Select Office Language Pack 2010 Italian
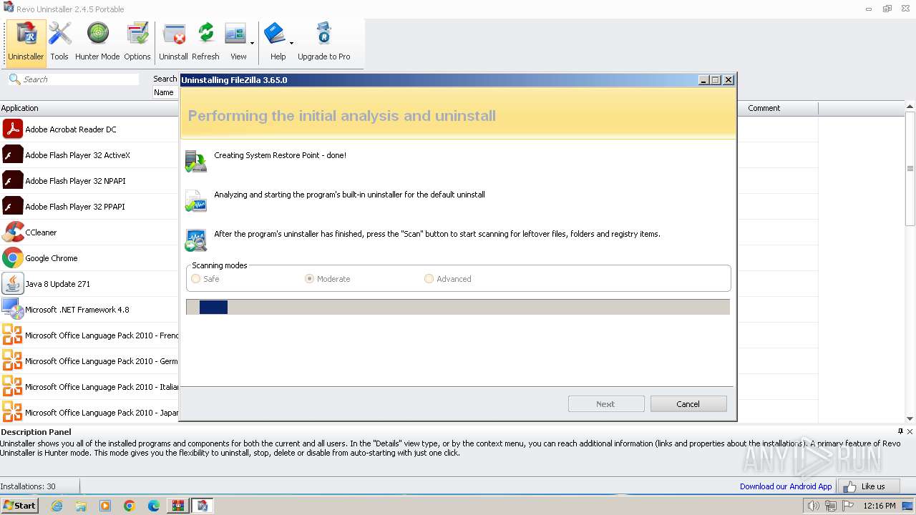916x515 pixels. pyautogui.click(x=89, y=387)
